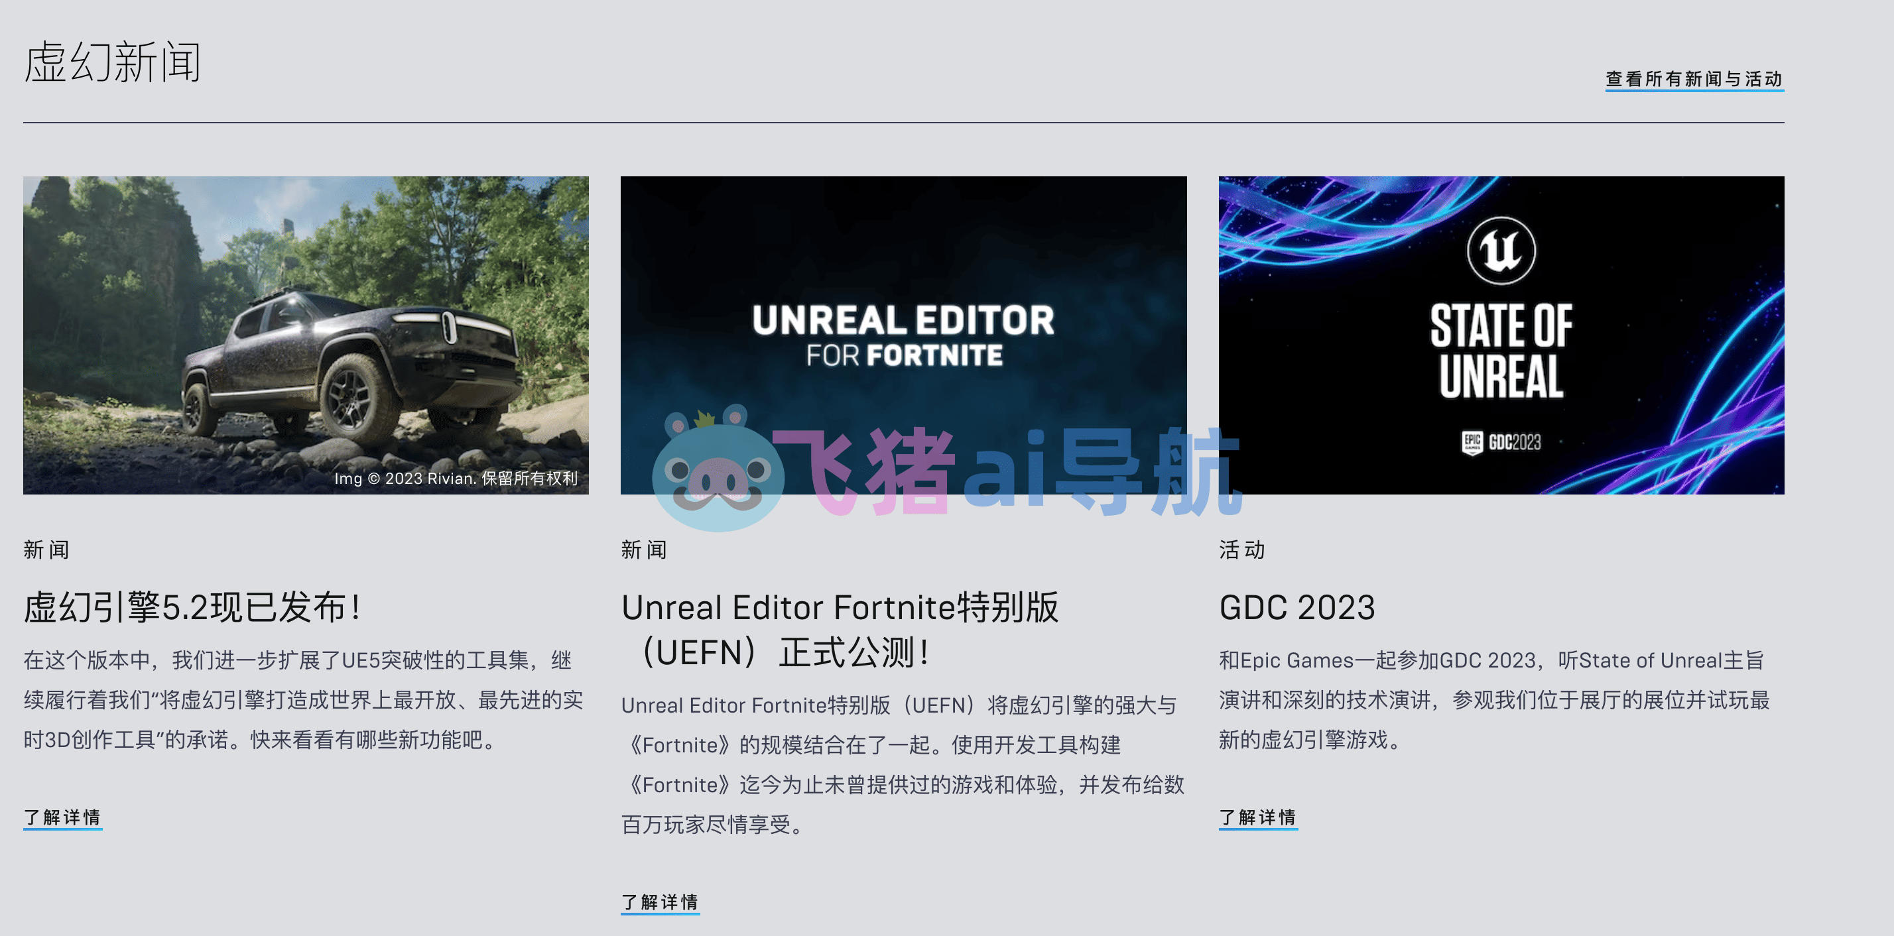
Task: Open the State of Unreal event thumbnail
Action: point(1501,335)
